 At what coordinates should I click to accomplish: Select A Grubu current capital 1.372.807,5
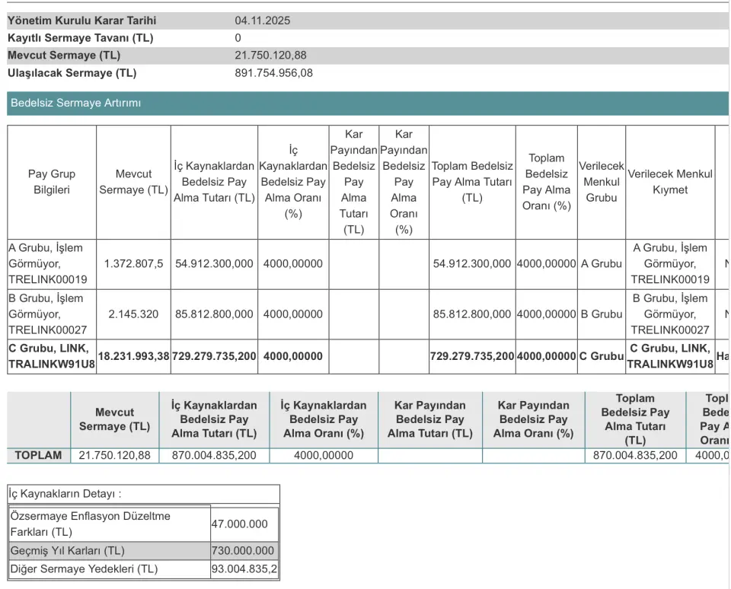point(133,263)
